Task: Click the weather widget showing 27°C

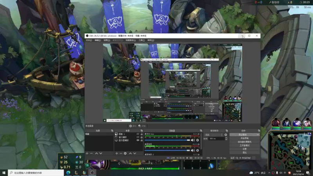Action: 258,173
